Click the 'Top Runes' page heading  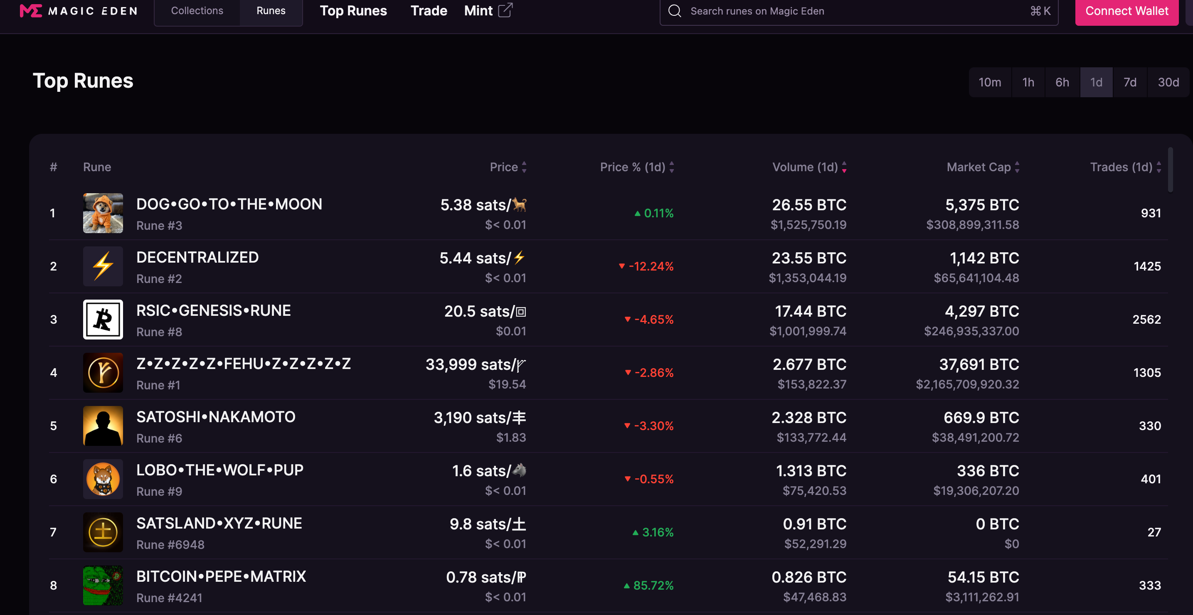pos(83,81)
